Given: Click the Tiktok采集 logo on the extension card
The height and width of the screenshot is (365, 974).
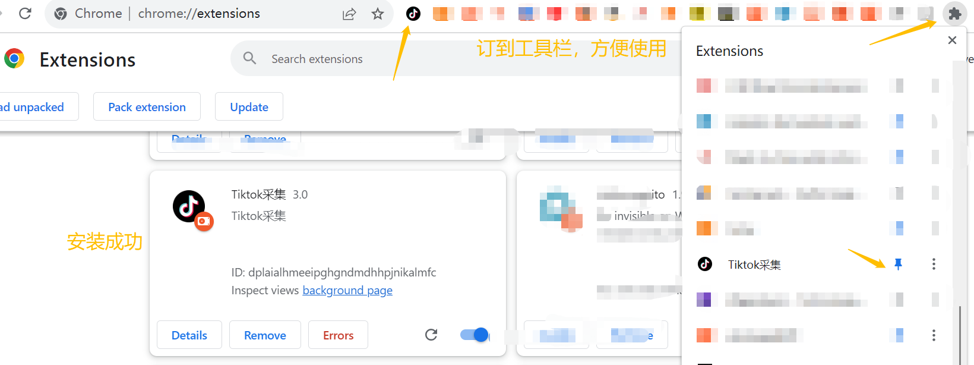Looking at the screenshot, I should (x=189, y=206).
